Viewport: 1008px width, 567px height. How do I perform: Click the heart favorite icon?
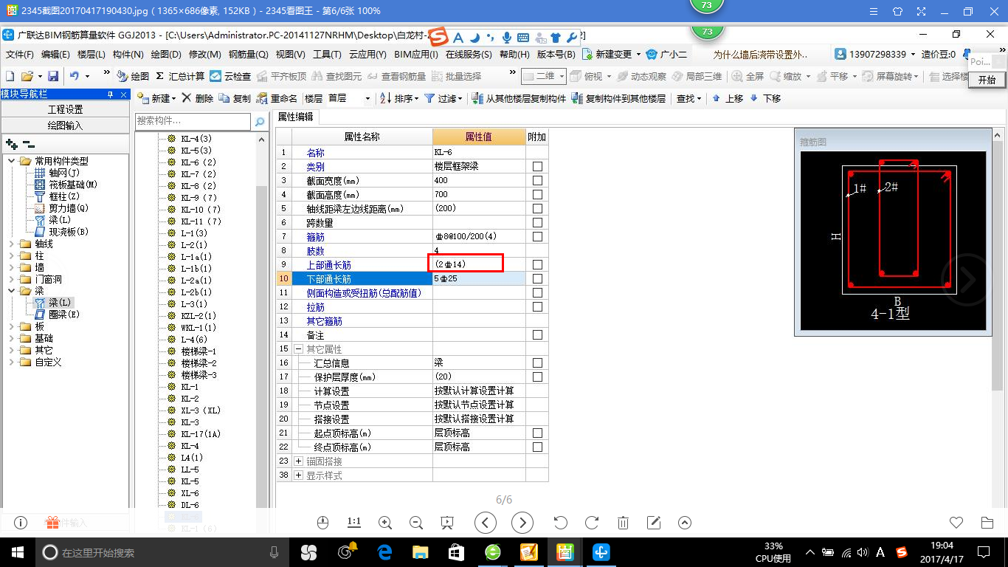point(956,523)
